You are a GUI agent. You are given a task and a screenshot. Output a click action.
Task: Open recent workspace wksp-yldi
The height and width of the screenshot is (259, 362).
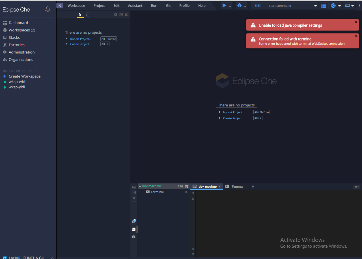(x=17, y=87)
